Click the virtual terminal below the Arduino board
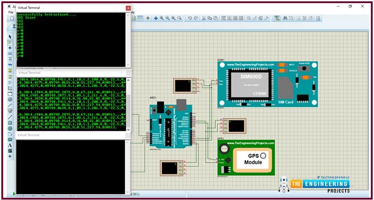This screenshot has width=374, height=200. [x=172, y=168]
